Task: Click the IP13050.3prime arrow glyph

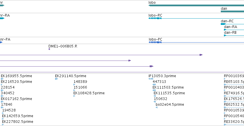Action: (151, 79)
